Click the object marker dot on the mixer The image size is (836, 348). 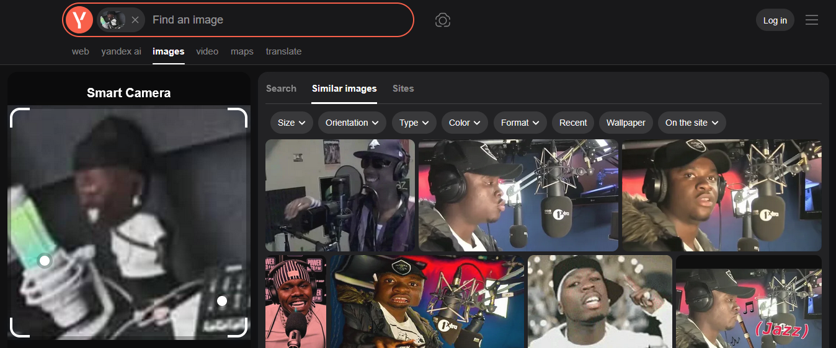pyautogui.click(x=222, y=301)
